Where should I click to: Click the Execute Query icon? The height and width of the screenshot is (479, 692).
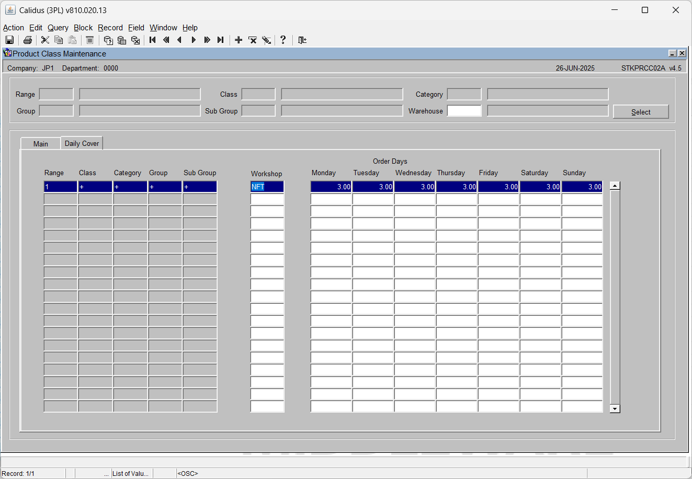(122, 40)
